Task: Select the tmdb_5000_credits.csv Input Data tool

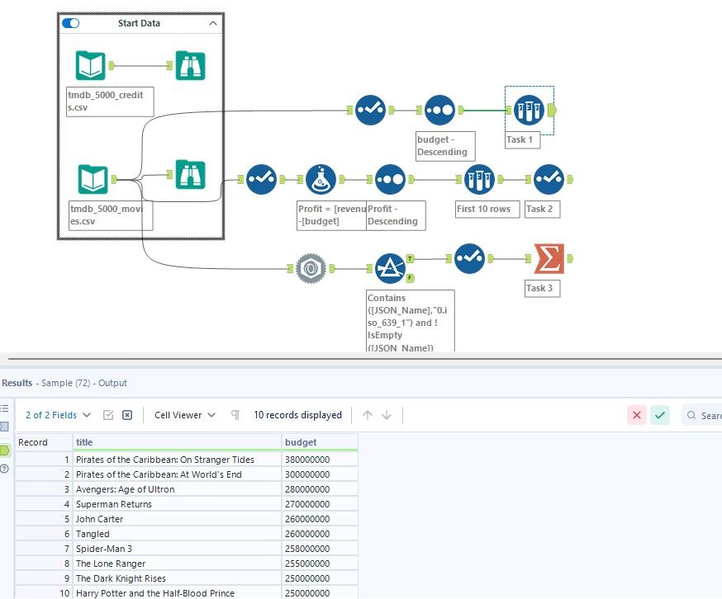Action: (91, 66)
